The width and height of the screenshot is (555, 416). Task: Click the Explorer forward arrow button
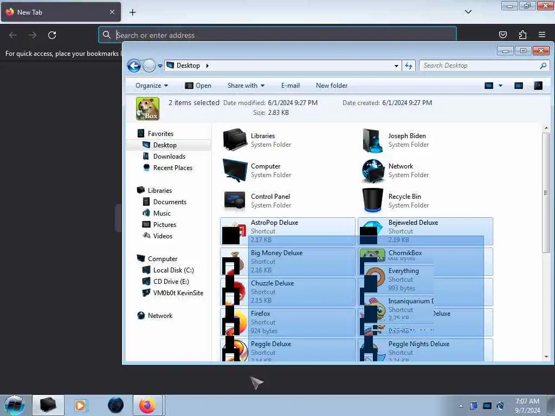[150, 66]
